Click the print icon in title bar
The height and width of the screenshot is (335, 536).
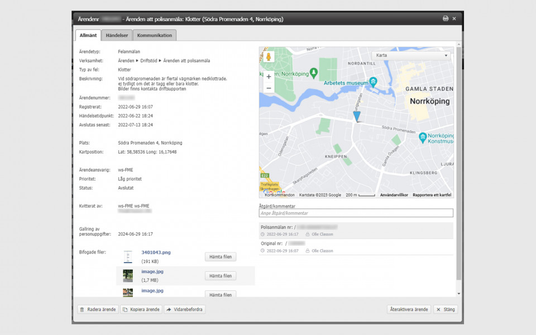pyautogui.click(x=446, y=18)
